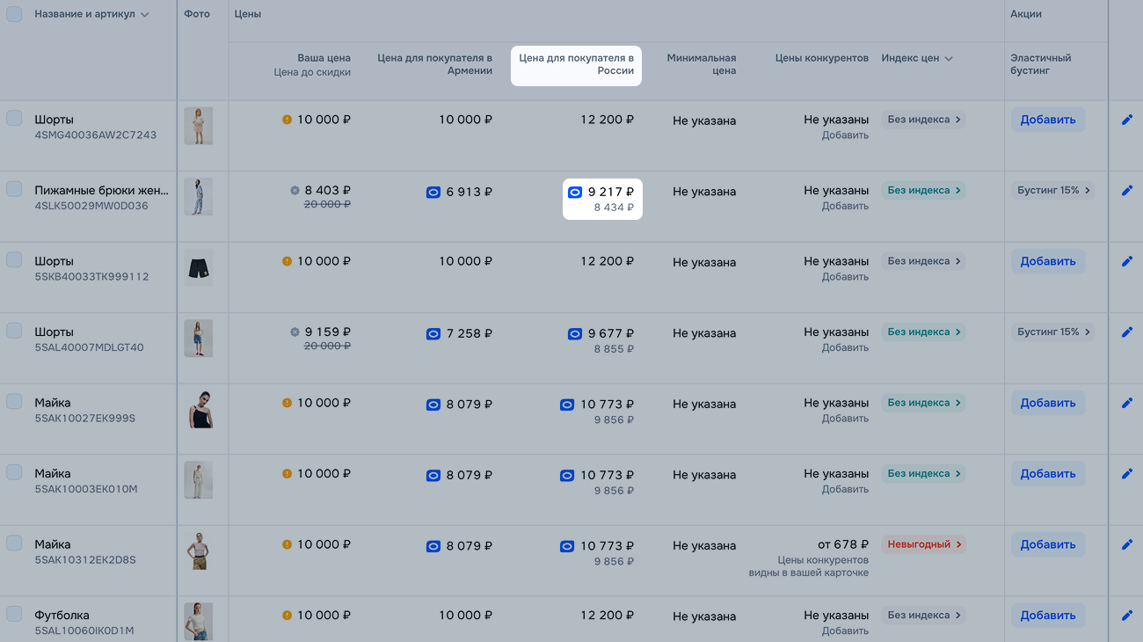Click Добавить link under competitor prices for 5SKB40033TK999112

(845, 277)
